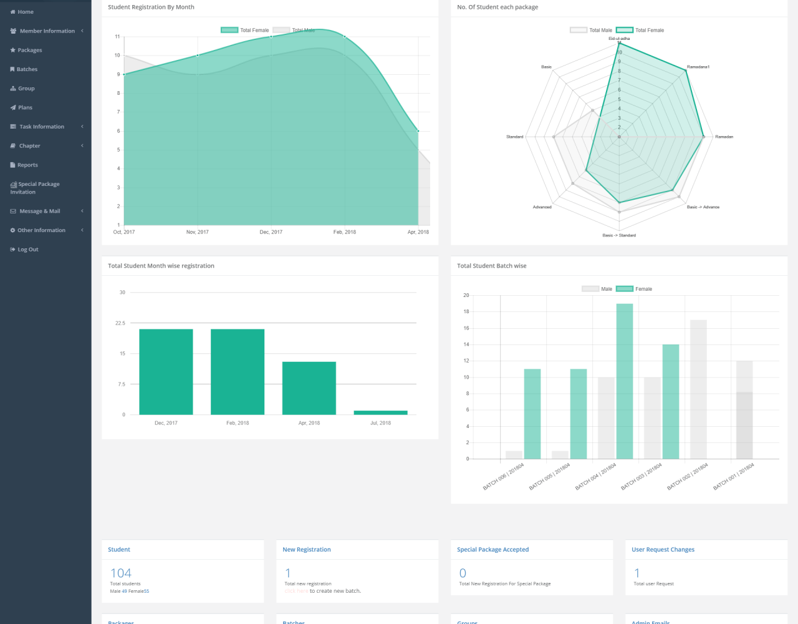Image resolution: width=798 pixels, height=624 pixels.
Task: Expand the Task Information submenu arrow
Action: [x=82, y=127]
